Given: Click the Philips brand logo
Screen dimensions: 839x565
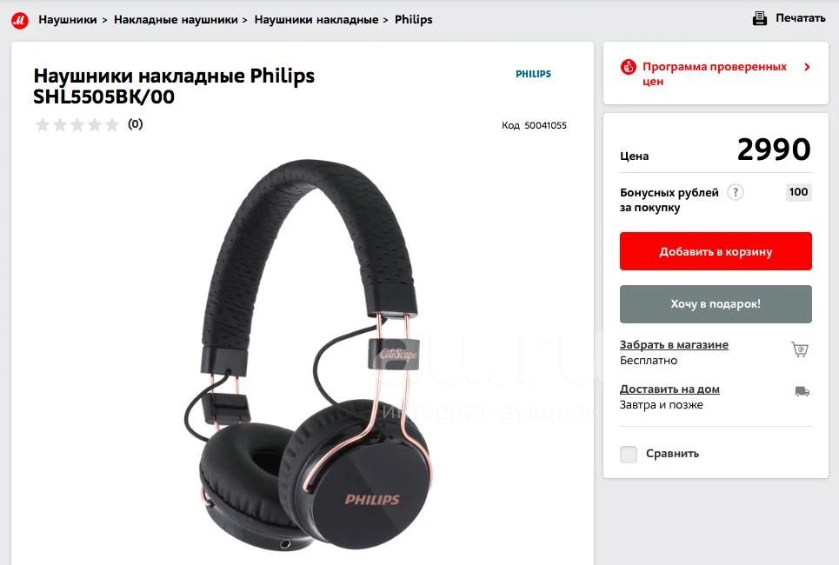Looking at the screenshot, I should [533, 74].
